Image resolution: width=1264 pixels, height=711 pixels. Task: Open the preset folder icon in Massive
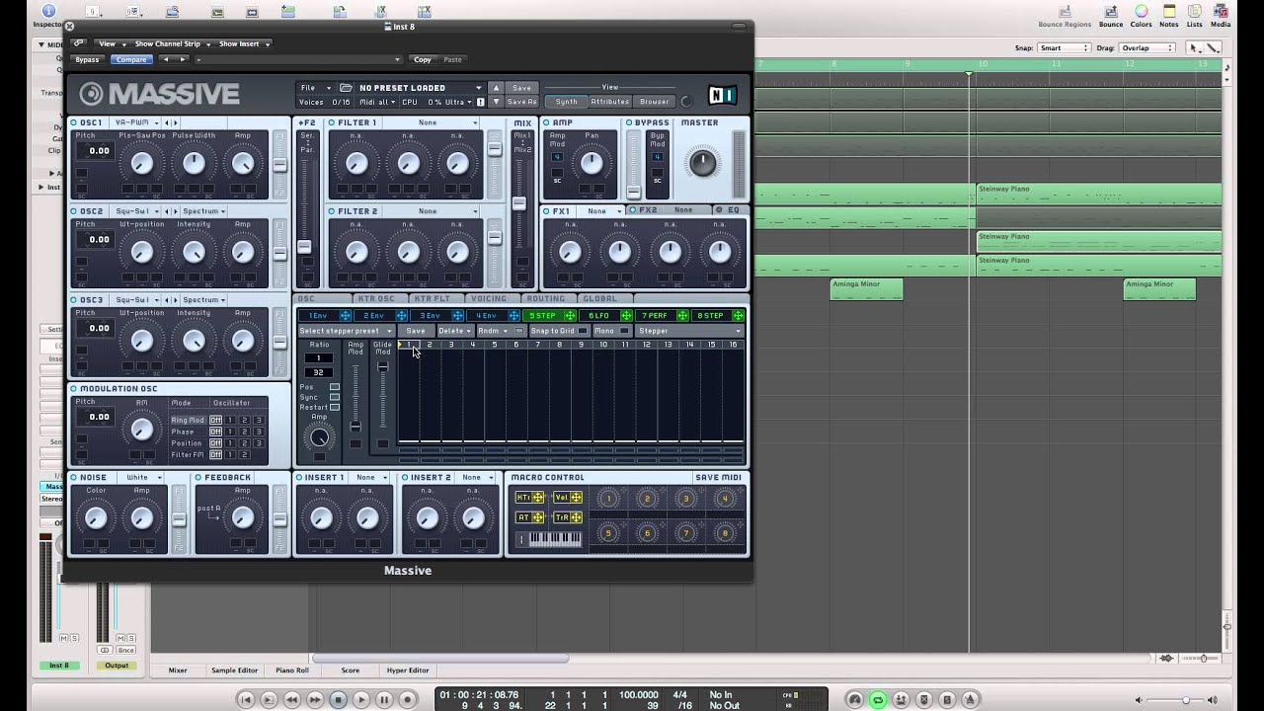(345, 88)
